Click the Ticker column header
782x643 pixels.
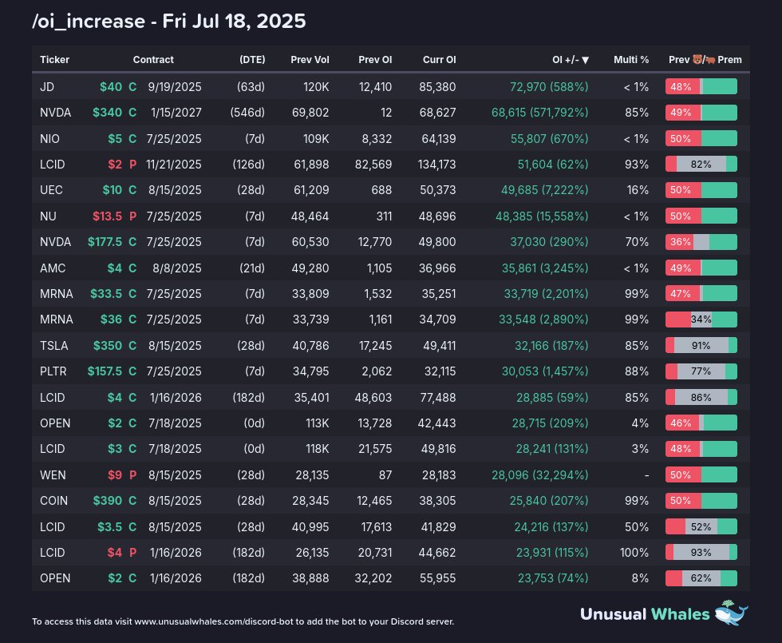click(x=54, y=59)
